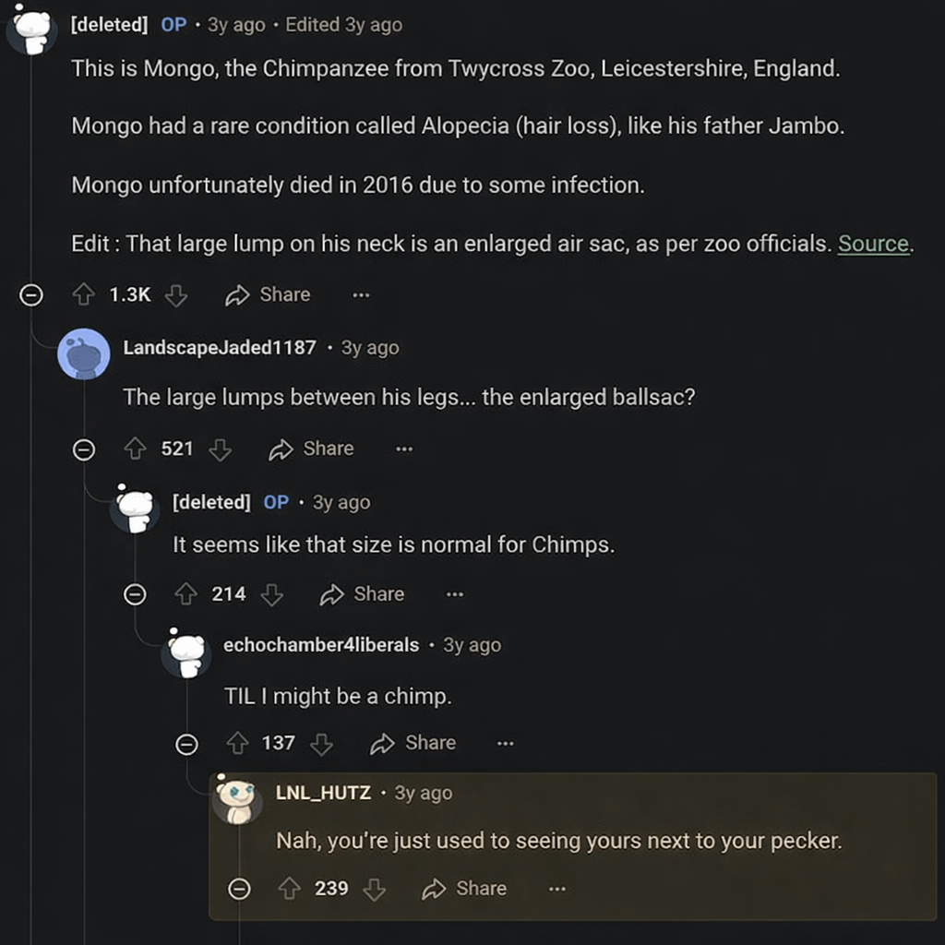Collapse the echochamber4liberals comment thread
Image resolution: width=945 pixels, height=945 pixels.
point(187,744)
